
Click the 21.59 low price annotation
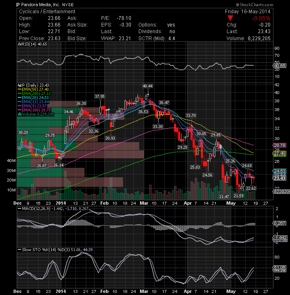tap(239, 196)
